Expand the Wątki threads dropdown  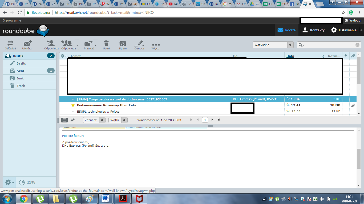[x=118, y=120]
